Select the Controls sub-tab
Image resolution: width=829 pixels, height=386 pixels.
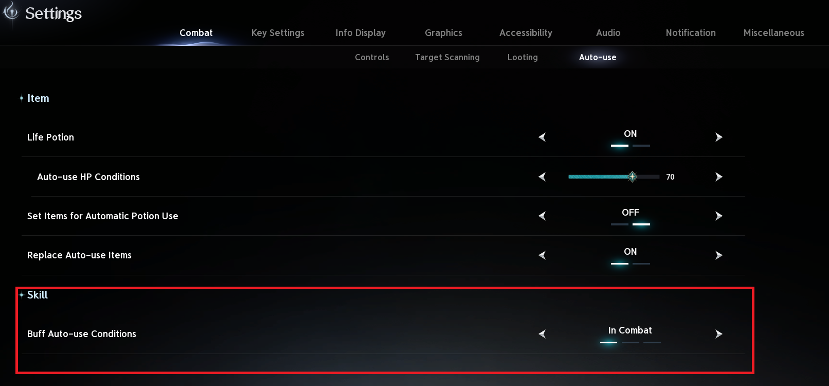(372, 58)
